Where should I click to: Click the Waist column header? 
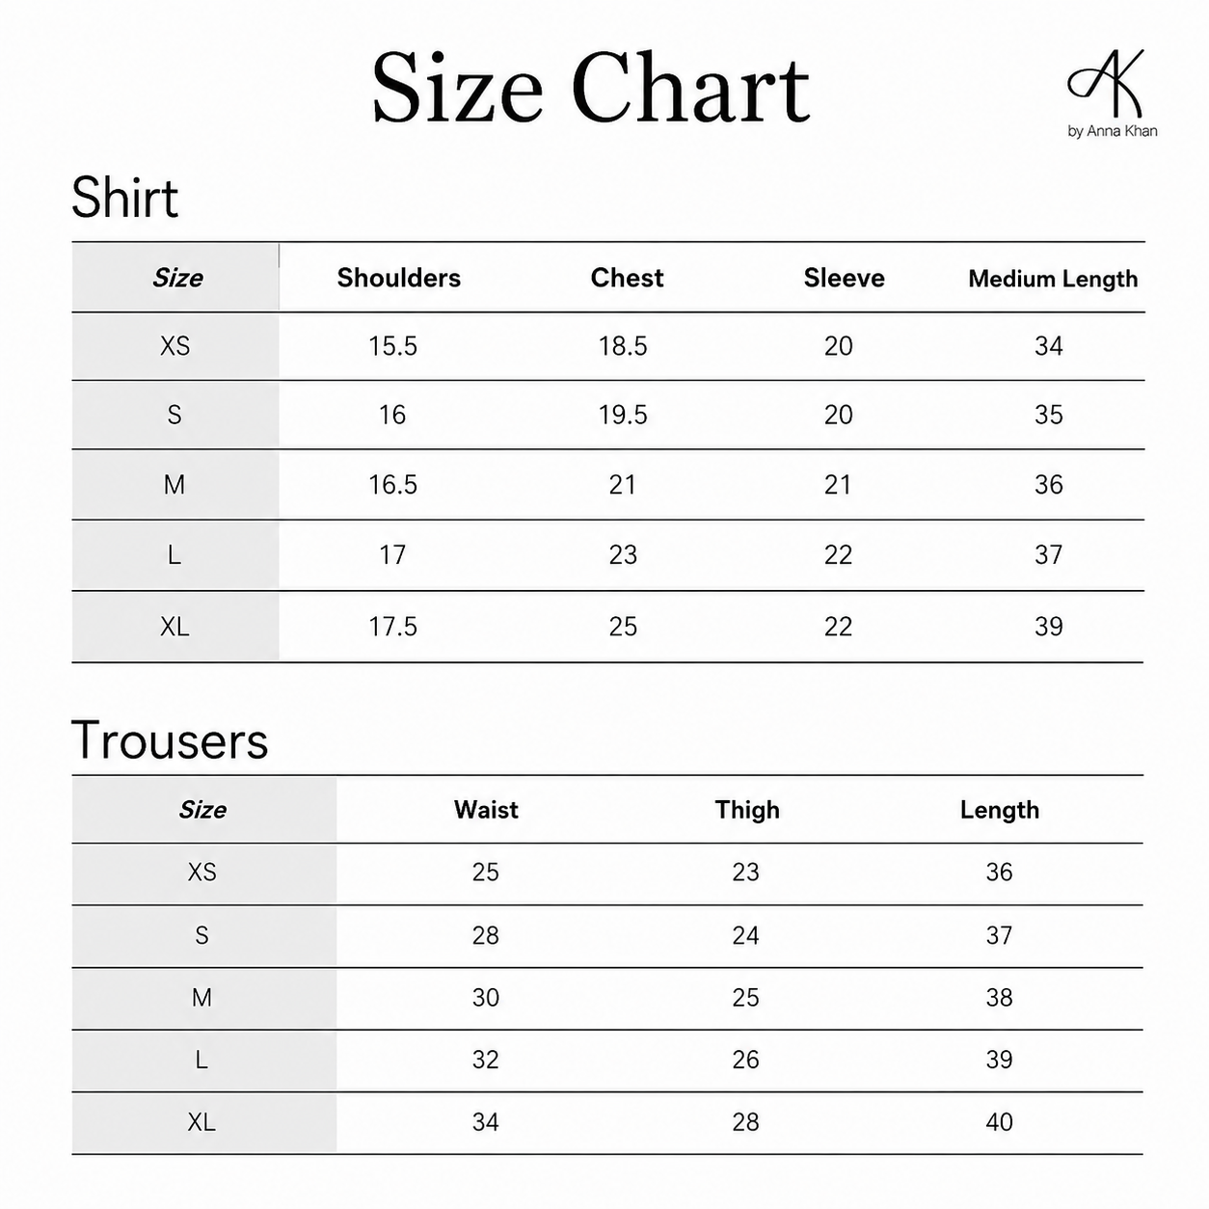coord(486,810)
